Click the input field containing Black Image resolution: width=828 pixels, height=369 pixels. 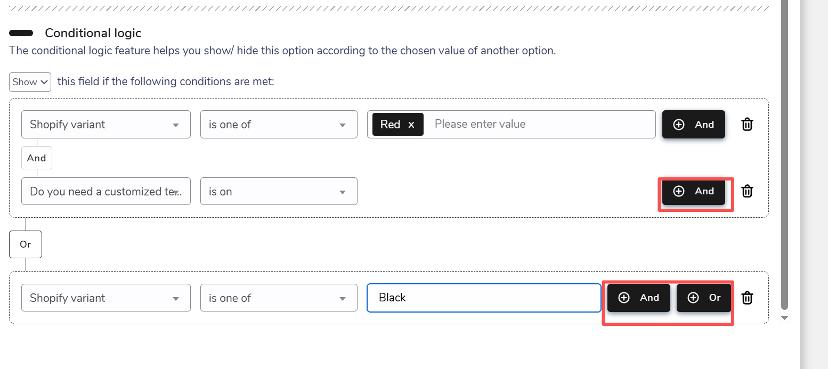coord(483,298)
